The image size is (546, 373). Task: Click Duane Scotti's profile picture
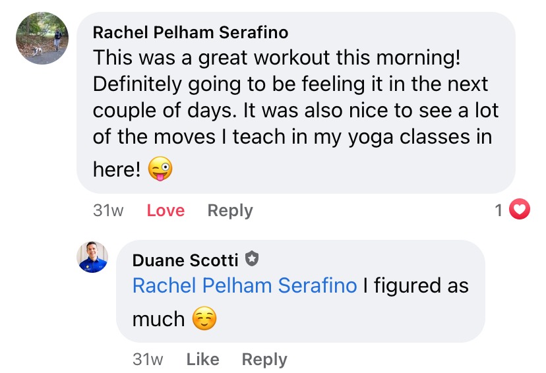click(x=93, y=258)
